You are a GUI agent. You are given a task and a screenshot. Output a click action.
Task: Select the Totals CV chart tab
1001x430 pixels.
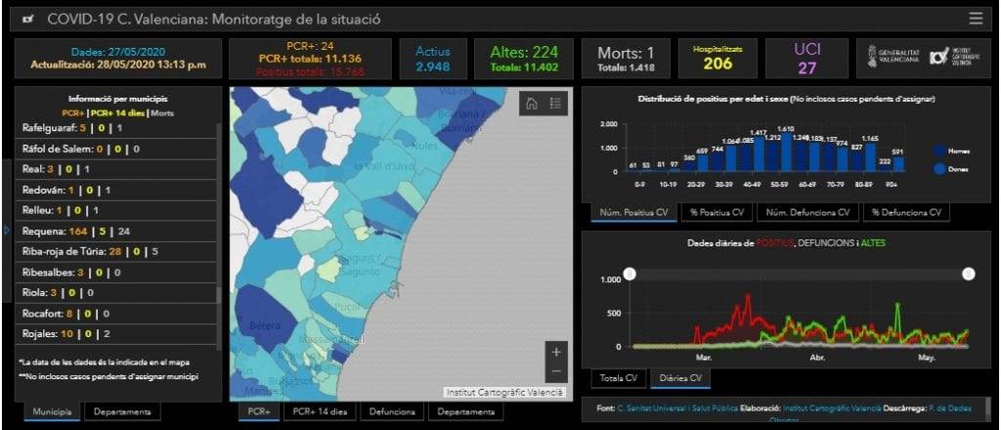click(x=619, y=378)
